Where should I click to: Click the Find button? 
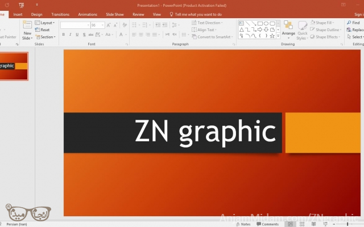click(353, 23)
